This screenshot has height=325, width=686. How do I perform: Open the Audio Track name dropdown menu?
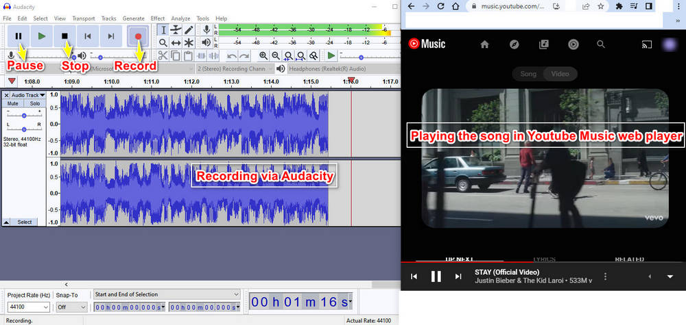click(27, 95)
